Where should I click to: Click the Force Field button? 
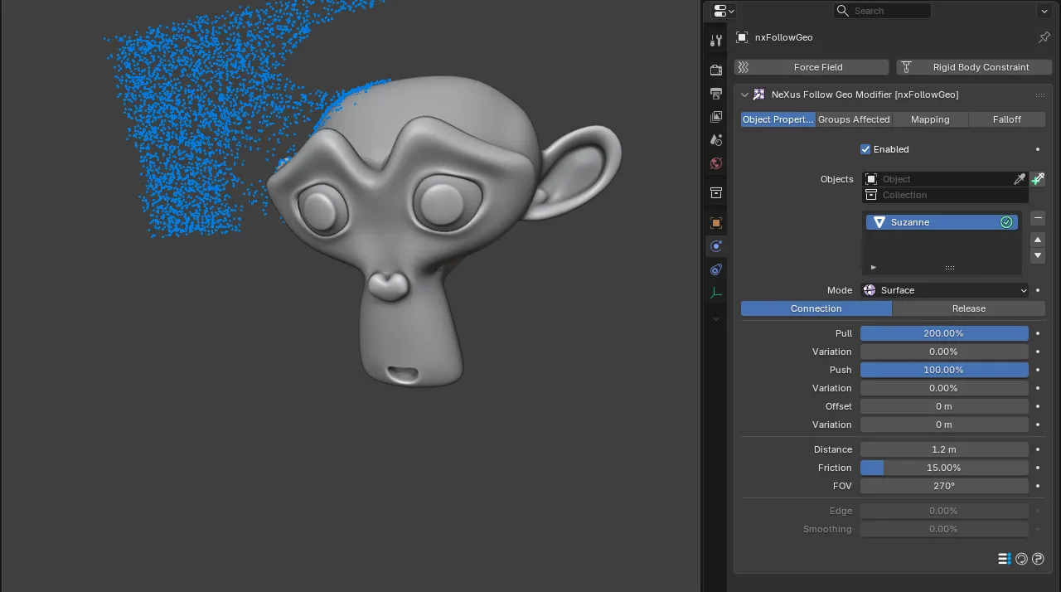point(811,67)
